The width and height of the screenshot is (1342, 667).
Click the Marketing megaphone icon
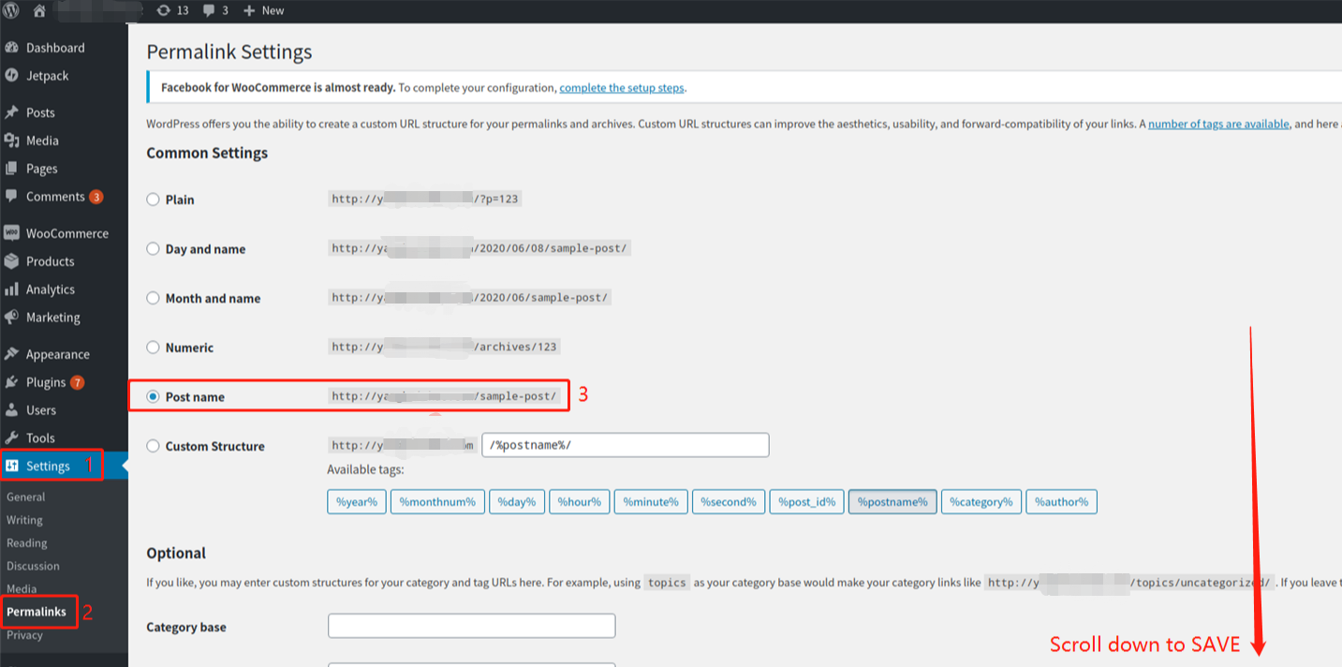(11, 318)
